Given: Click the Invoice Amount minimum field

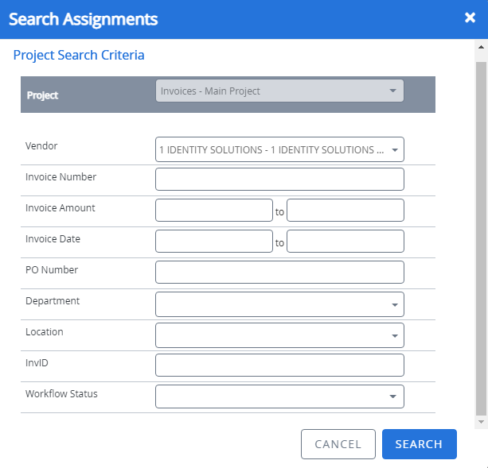Looking at the screenshot, I should pos(214,211).
